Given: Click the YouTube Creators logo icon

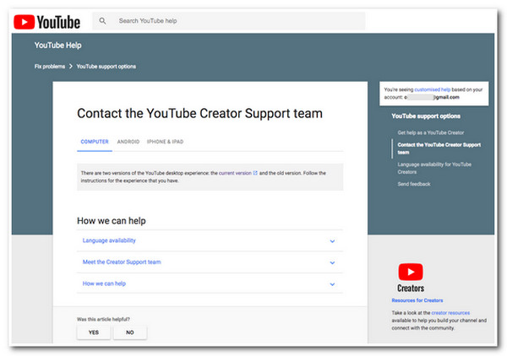Looking at the screenshot, I should [x=411, y=272].
